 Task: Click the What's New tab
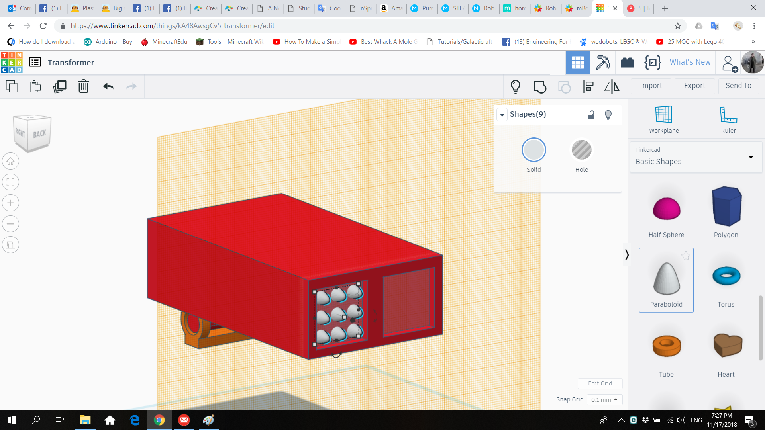click(x=690, y=62)
